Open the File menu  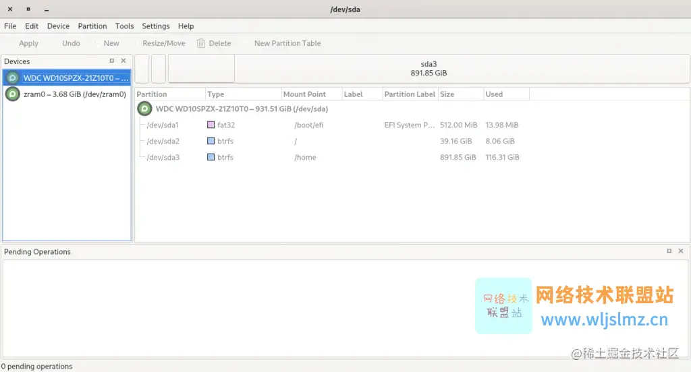coord(10,26)
